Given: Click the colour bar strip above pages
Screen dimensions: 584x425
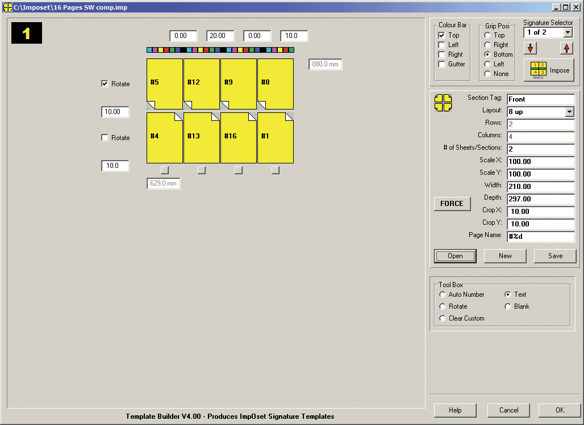Looking at the screenshot, I should tap(220, 50).
